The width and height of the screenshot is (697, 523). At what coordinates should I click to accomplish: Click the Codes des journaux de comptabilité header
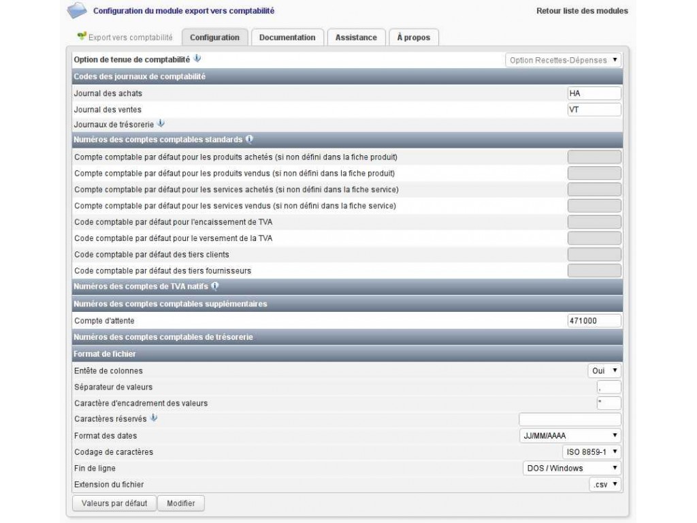tap(347, 76)
